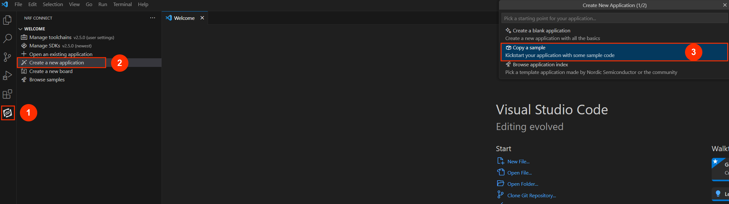Open the Extensions icon in activity bar

point(7,94)
